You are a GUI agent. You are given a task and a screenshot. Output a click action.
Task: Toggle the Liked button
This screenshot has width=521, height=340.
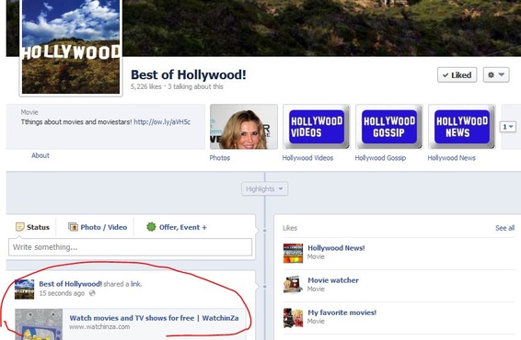pos(457,75)
